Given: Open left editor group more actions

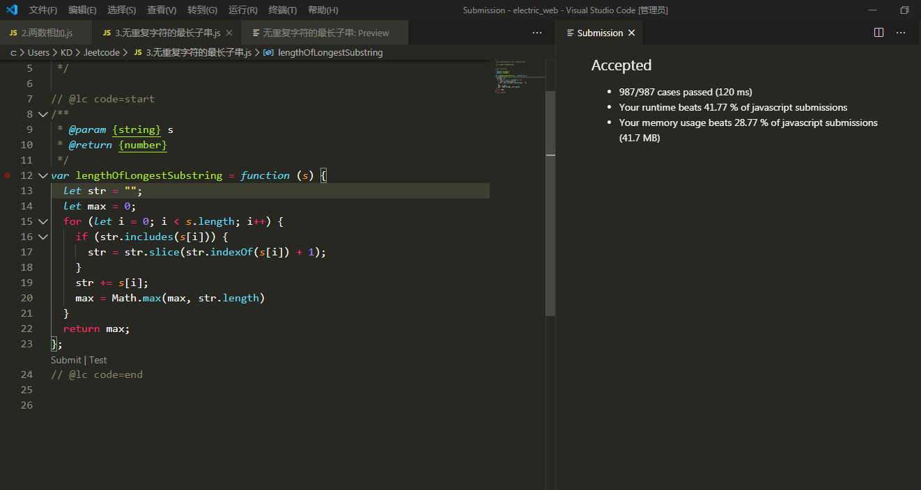Looking at the screenshot, I should tap(537, 33).
